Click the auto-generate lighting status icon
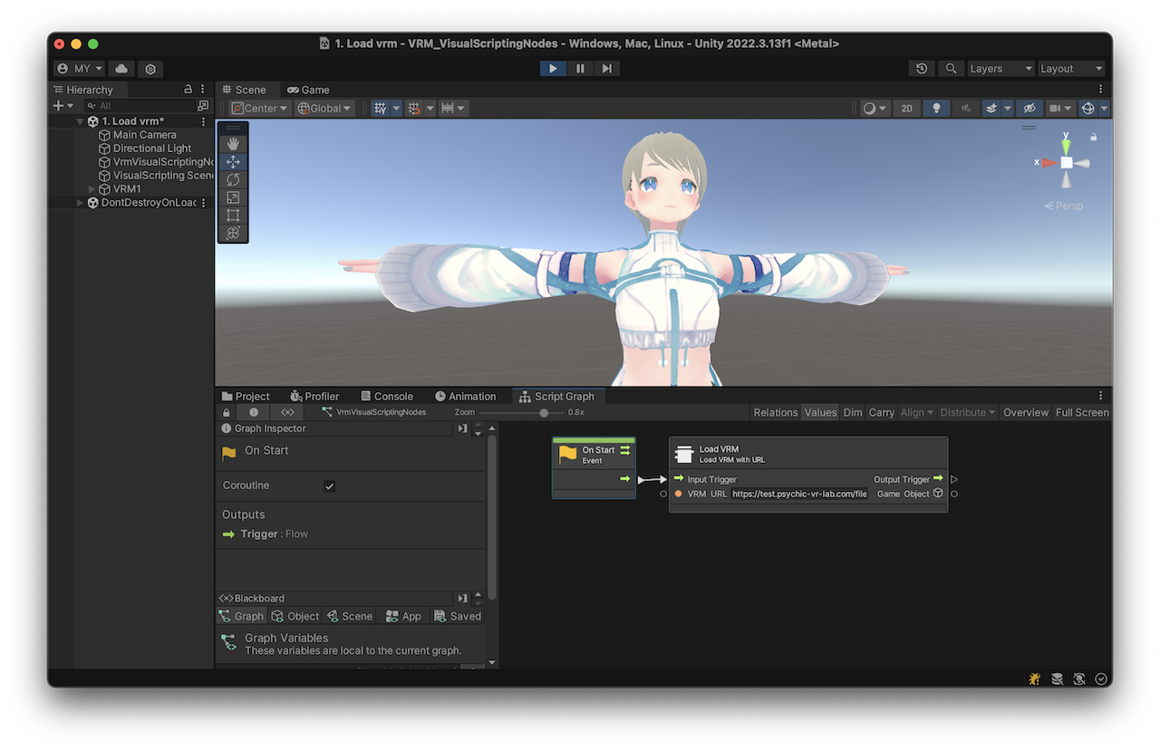This screenshot has height=750, width=1160. 1078,678
